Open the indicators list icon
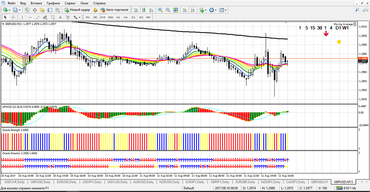Screen dimensions: 370x192 pos(202,10)
